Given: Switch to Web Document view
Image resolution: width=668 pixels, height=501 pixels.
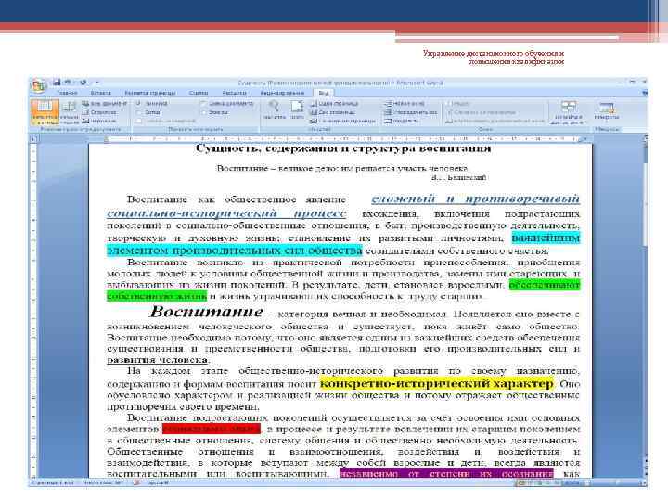Looking at the screenshot, I should coord(105,104).
